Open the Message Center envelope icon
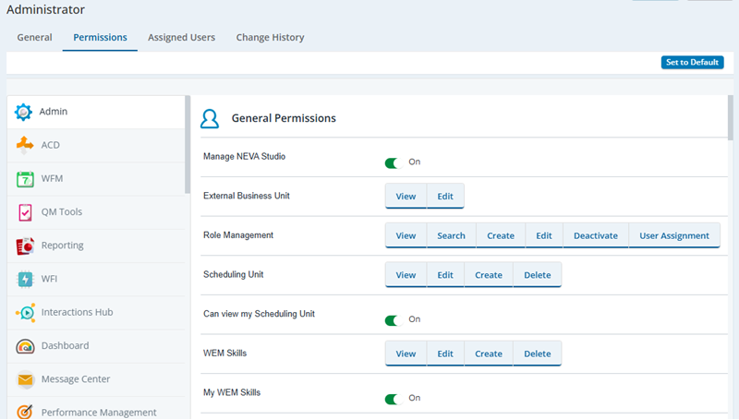 click(25, 379)
